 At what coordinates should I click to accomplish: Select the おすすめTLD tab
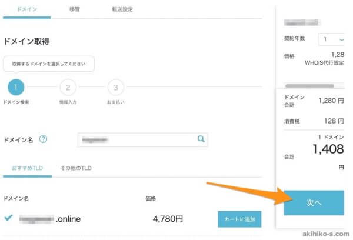coord(27,168)
